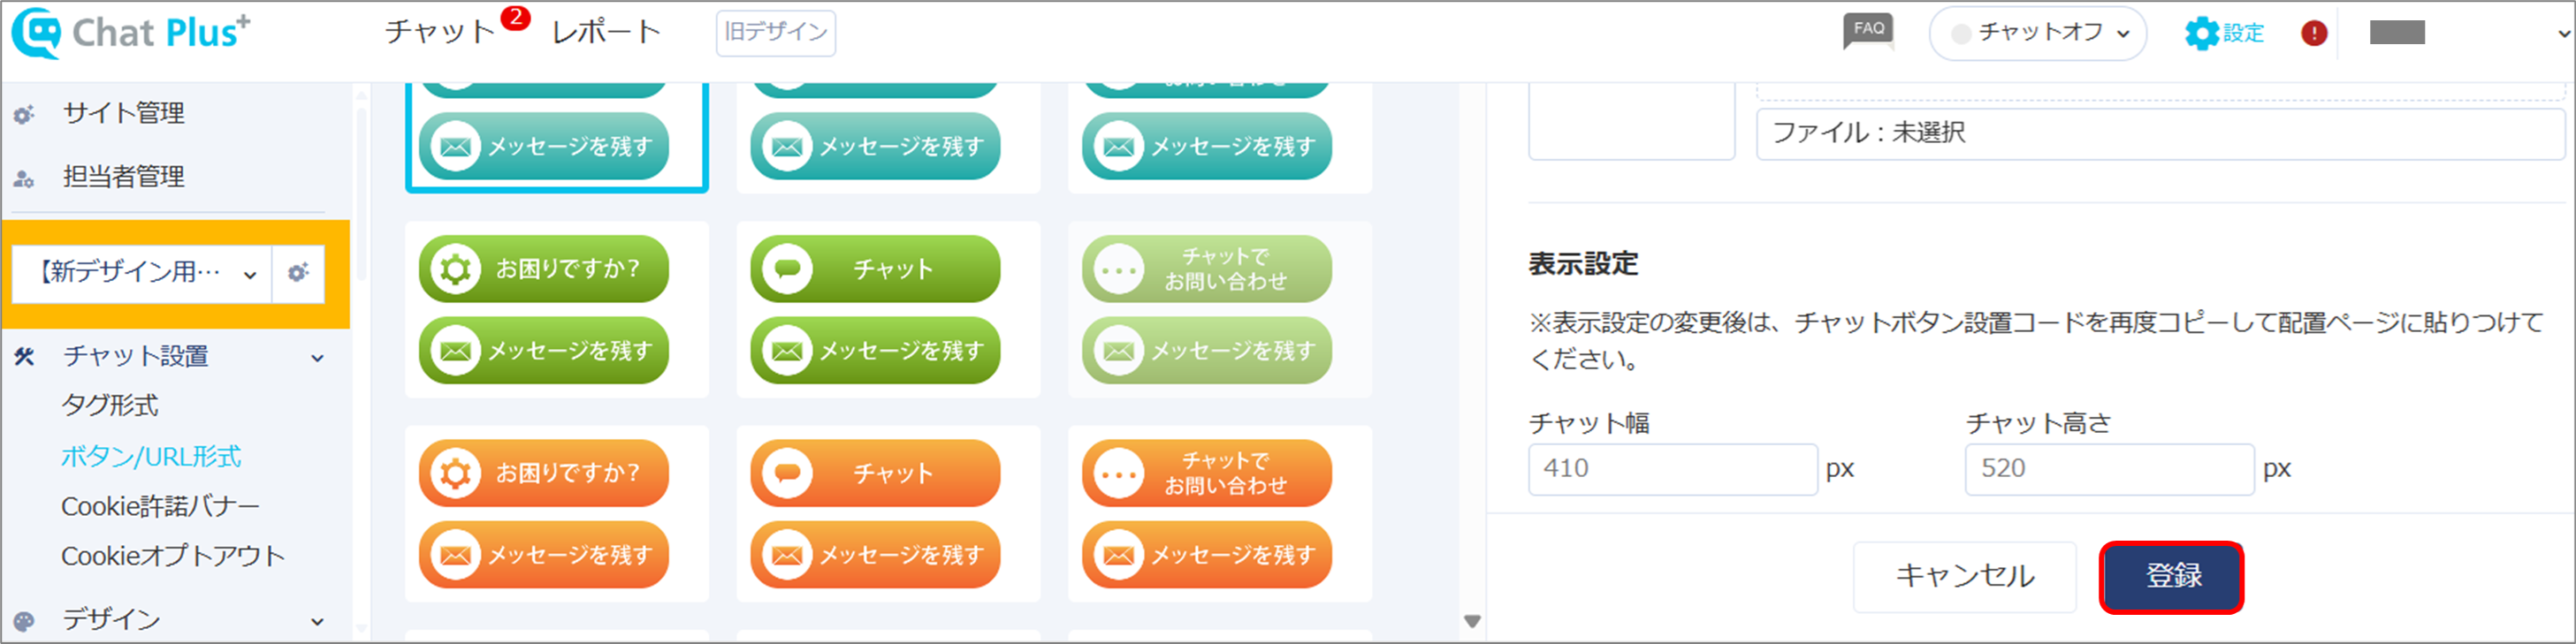This screenshot has width=2576, height=644.
Task: Open タグ形式 submenu item
Action: point(110,405)
